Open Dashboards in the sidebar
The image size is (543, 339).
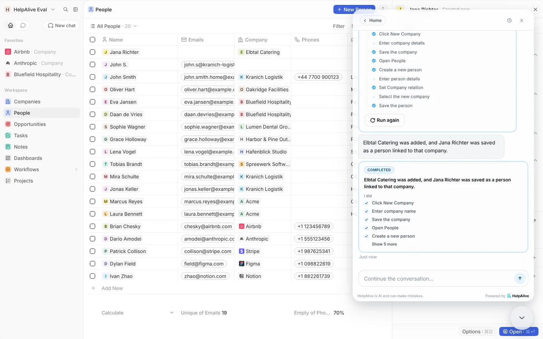pyautogui.click(x=42, y=158)
